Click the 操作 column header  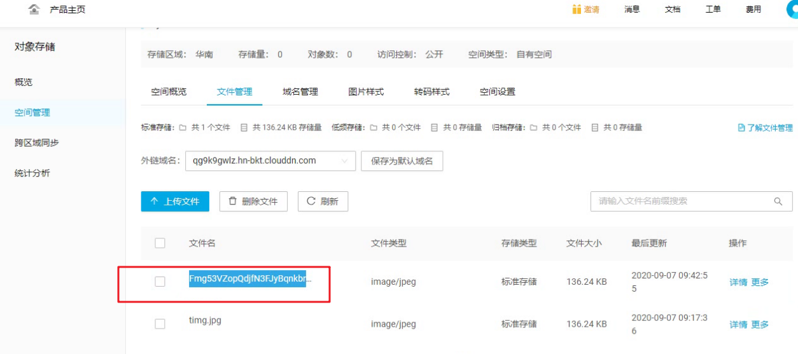(738, 243)
